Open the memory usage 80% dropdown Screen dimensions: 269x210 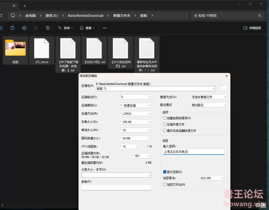(x=142, y=156)
